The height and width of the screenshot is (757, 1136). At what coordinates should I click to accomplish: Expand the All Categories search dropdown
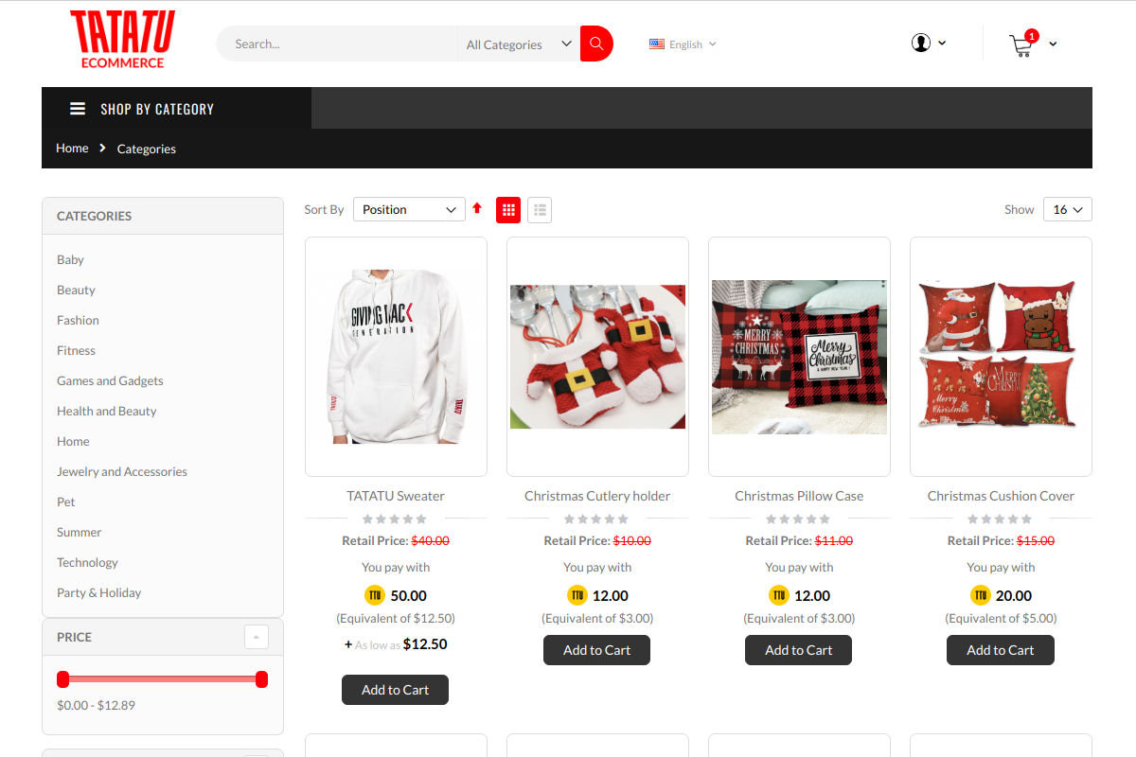tap(519, 44)
